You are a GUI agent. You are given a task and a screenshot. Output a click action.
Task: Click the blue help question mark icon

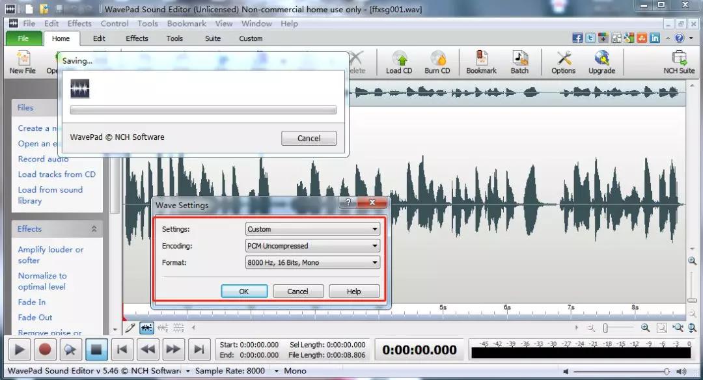point(680,38)
